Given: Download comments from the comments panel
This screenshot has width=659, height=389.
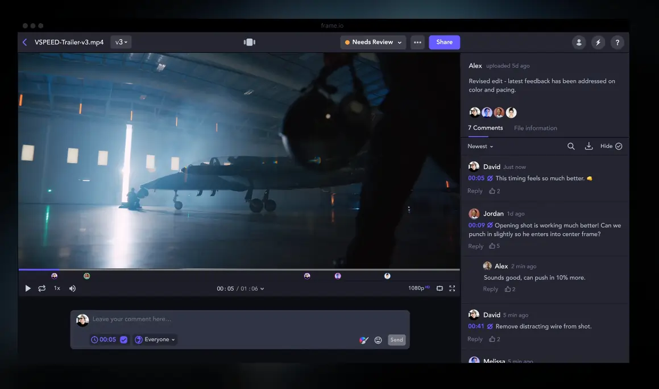Looking at the screenshot, I should coord(588,146).
